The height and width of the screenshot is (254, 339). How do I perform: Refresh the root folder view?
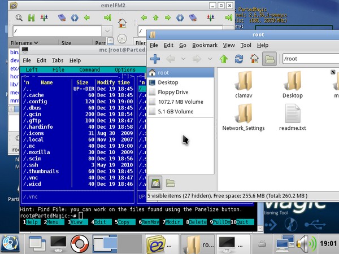[239, 59]
